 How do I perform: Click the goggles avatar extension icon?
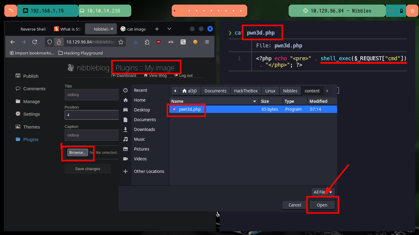(171, 42)
